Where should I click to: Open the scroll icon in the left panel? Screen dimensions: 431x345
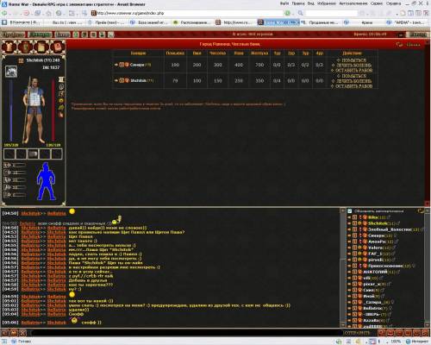(41, 47)
